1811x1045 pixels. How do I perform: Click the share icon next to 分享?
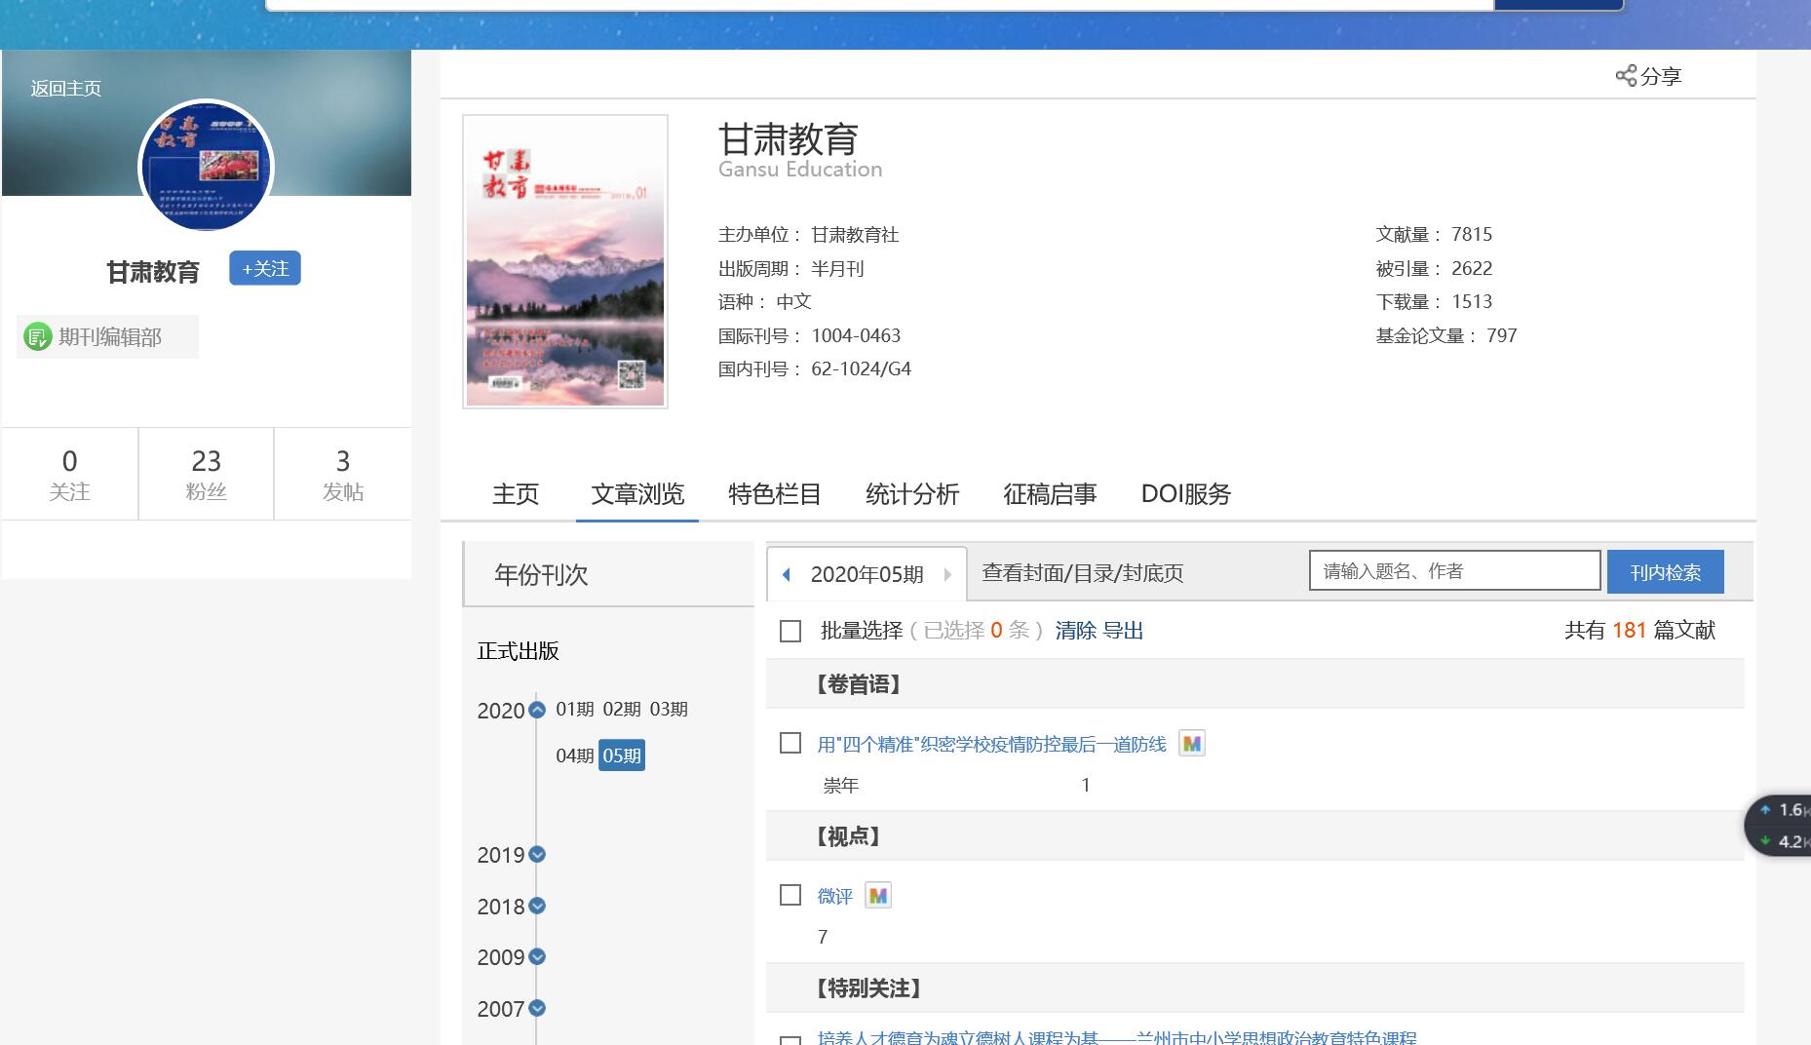pos(1625,76)
